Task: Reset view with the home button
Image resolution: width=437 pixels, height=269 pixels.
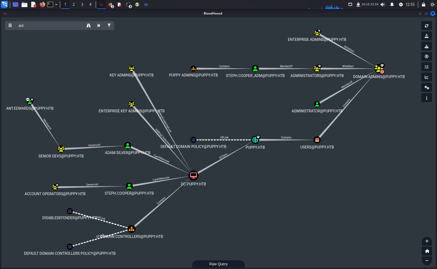Action: point(427,251)
